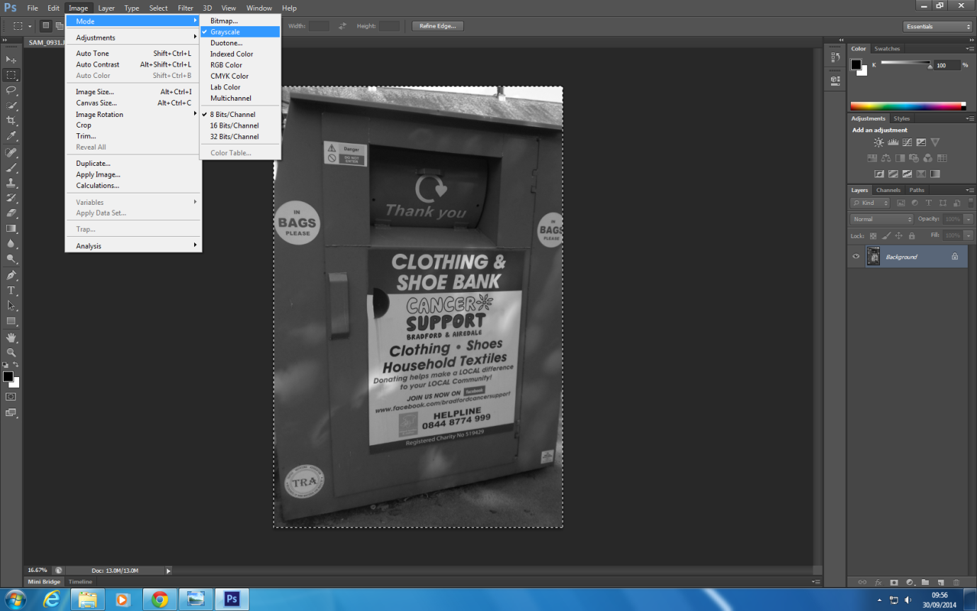Add a Levels adjustment
This screenshot has height=611, width=977.
pyautogui.click(x=893, y=142)
